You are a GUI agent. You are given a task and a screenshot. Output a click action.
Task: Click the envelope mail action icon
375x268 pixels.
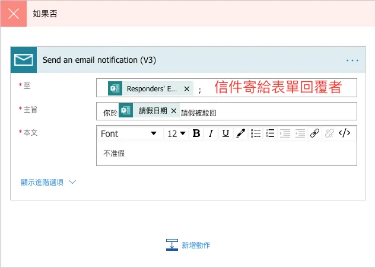click(x=24, y=60)
